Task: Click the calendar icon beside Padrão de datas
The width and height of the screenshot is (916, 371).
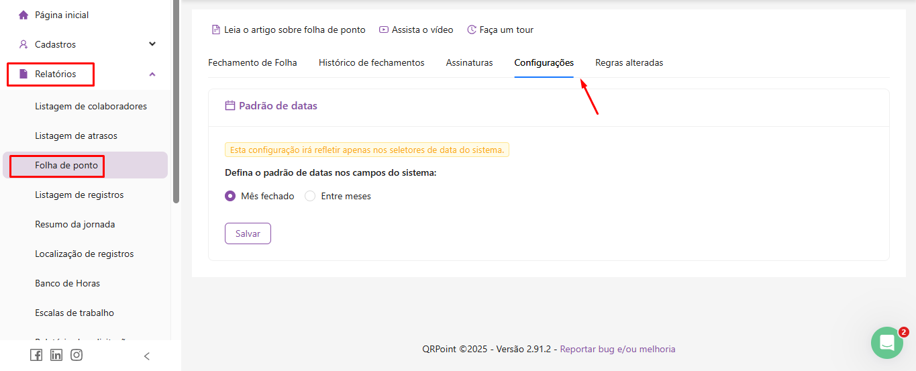Action: (x=230, y=106)
